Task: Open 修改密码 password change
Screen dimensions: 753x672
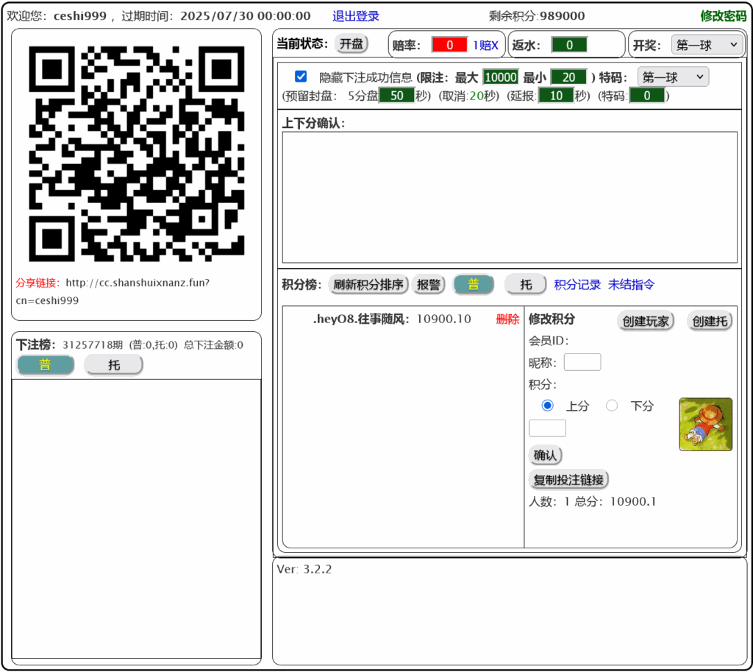Action: 724,15
